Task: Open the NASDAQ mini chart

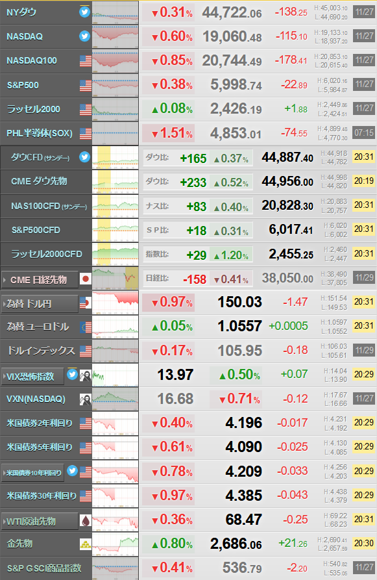Action: pyautogui.click(x=115, y=36)
